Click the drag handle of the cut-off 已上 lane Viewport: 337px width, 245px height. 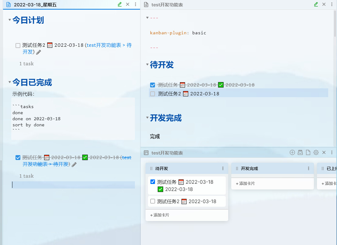pyautogui.click(x=323, y=168)
